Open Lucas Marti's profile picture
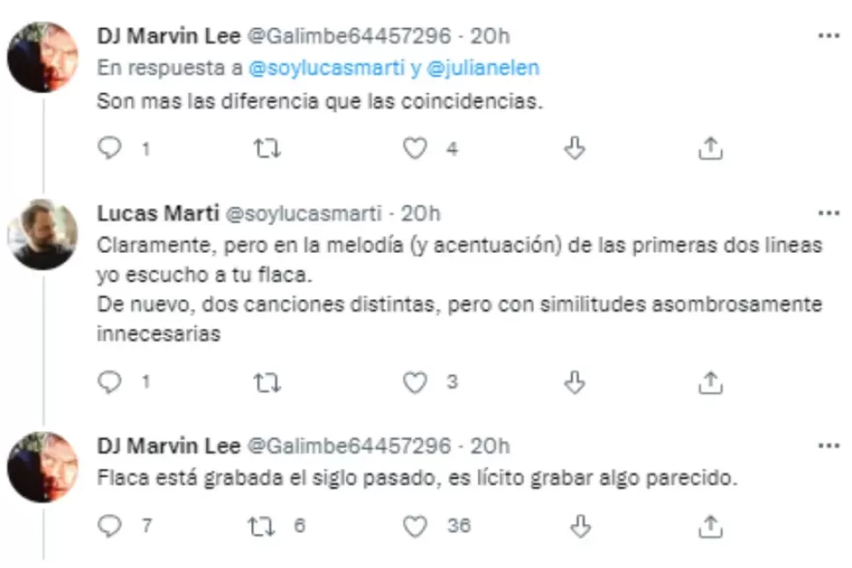The width and height of the screenshot is (852, 568). pyautogui.click(x=43, y=233)
